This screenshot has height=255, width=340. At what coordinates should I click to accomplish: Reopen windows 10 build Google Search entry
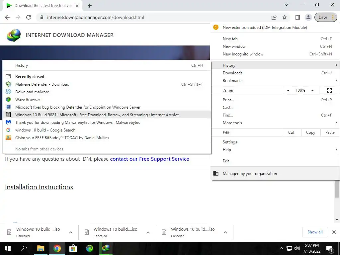click(x=107, y=130)
